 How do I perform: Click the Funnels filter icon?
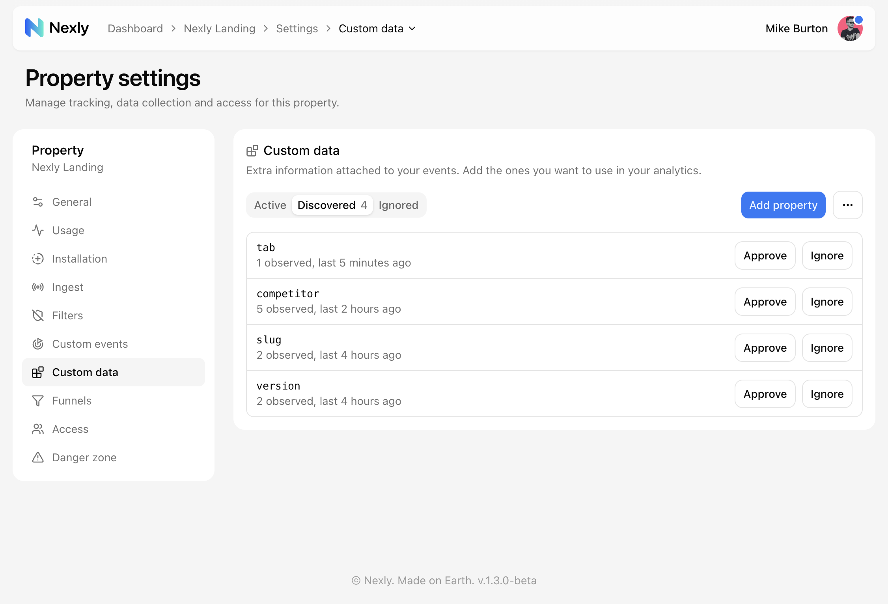click(x=38, y=401)
